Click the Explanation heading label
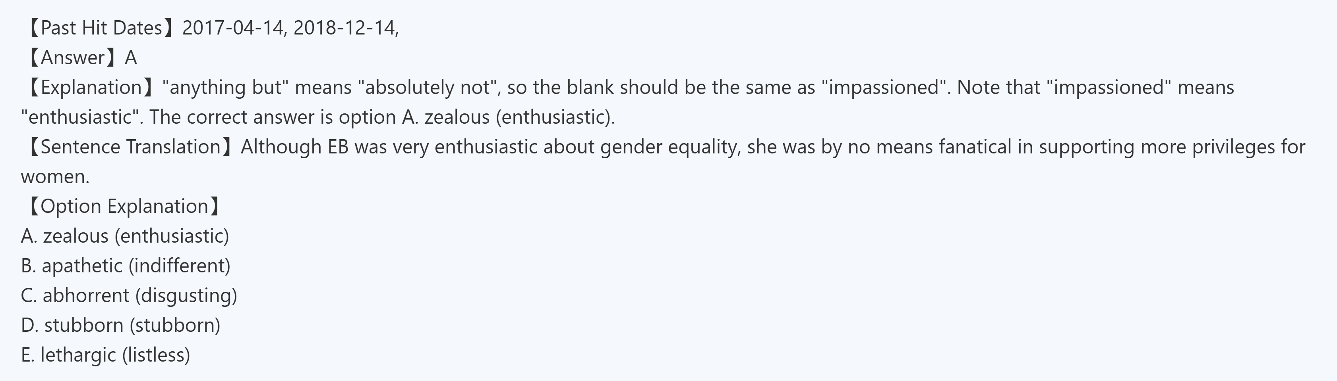 click(x=91, y=88)
